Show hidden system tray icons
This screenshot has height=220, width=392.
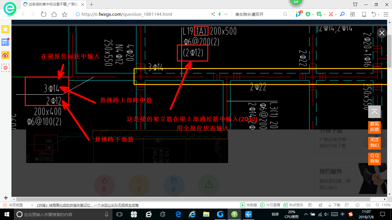(x=306, y=214)
